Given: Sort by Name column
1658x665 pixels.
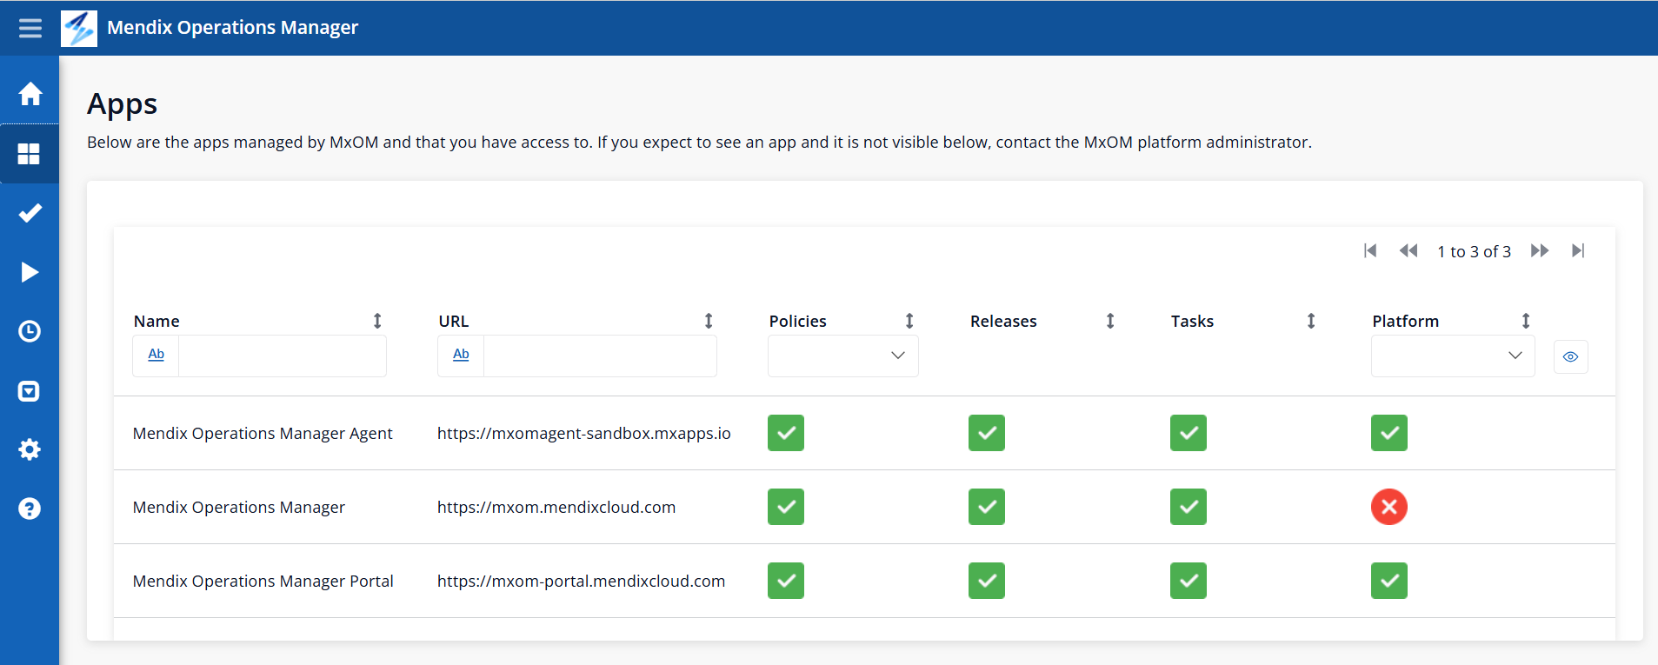Looking at the screenshot, I should [377, 321].
